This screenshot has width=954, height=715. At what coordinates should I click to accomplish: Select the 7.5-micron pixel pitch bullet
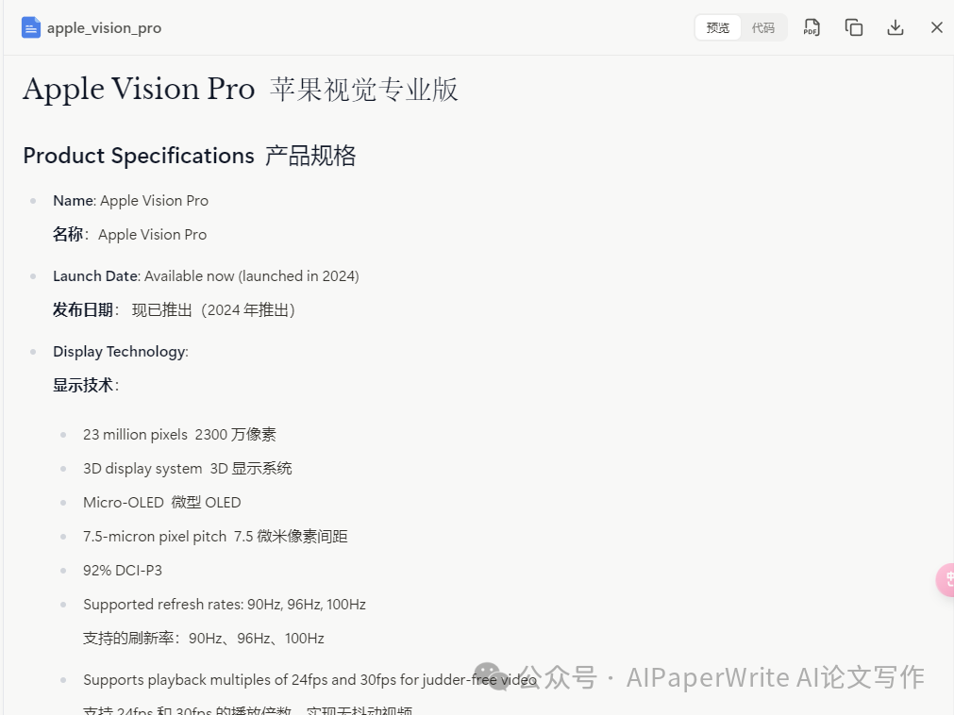pyautogui.click(x=215, y=537)
